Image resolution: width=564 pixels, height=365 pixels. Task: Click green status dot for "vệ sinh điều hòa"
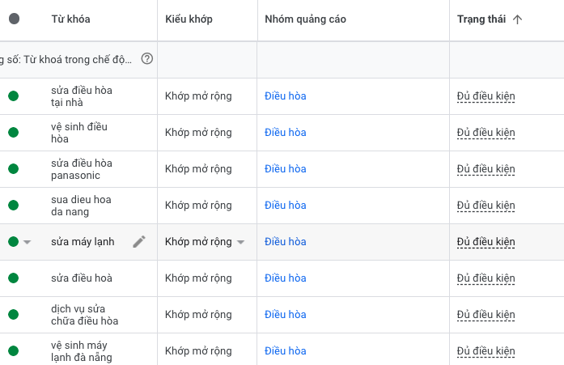tap(13, 133)
